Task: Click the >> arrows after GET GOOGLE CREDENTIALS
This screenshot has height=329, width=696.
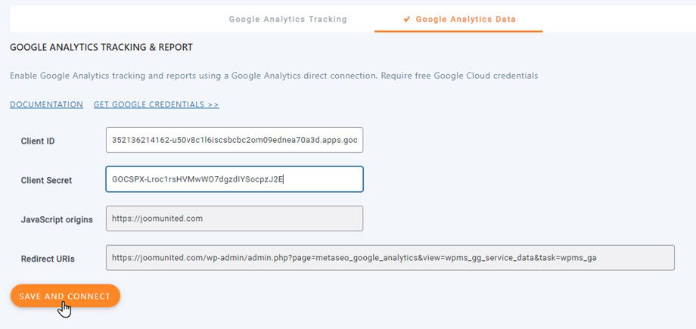Action: point(213,104)
